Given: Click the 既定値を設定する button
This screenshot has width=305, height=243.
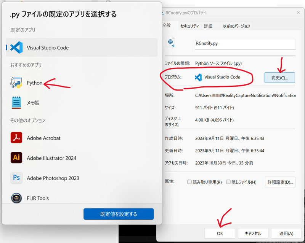Looking at the screenshot, I should (119, 214).
